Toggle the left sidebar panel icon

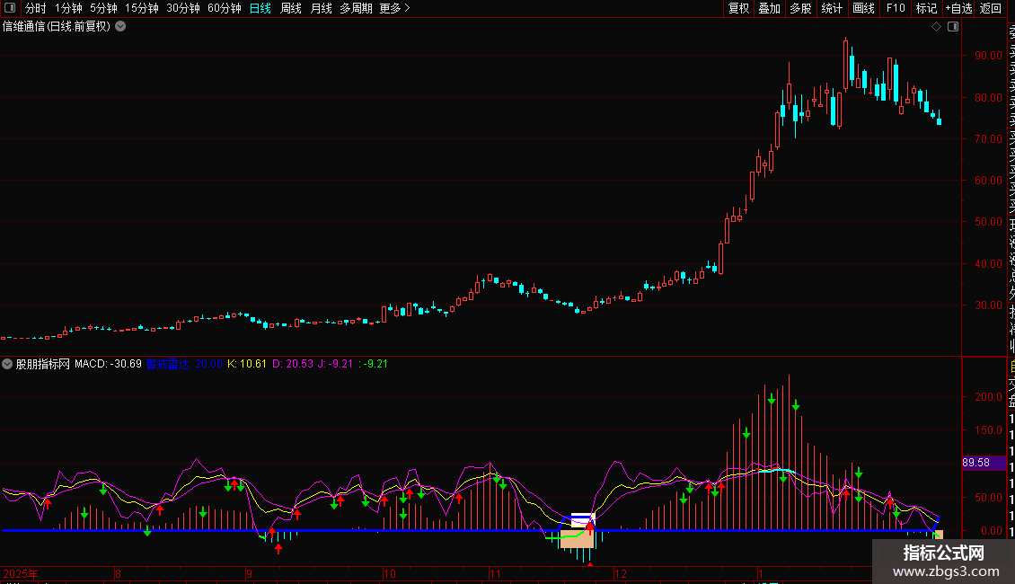(x=9, y=8)
